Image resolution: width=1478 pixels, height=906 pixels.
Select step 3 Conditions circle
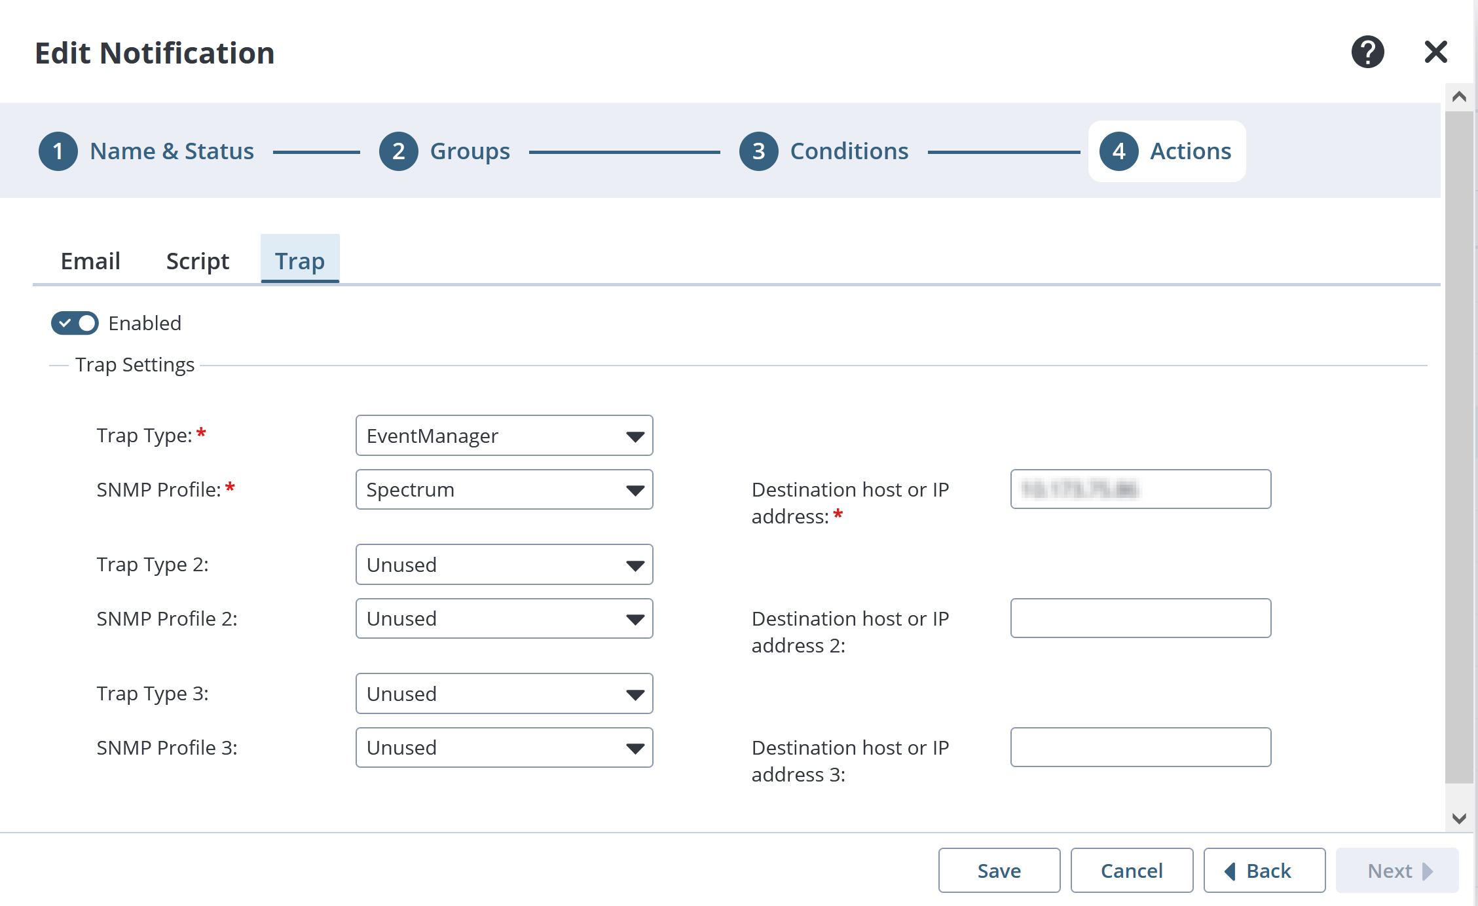(758, 151)
